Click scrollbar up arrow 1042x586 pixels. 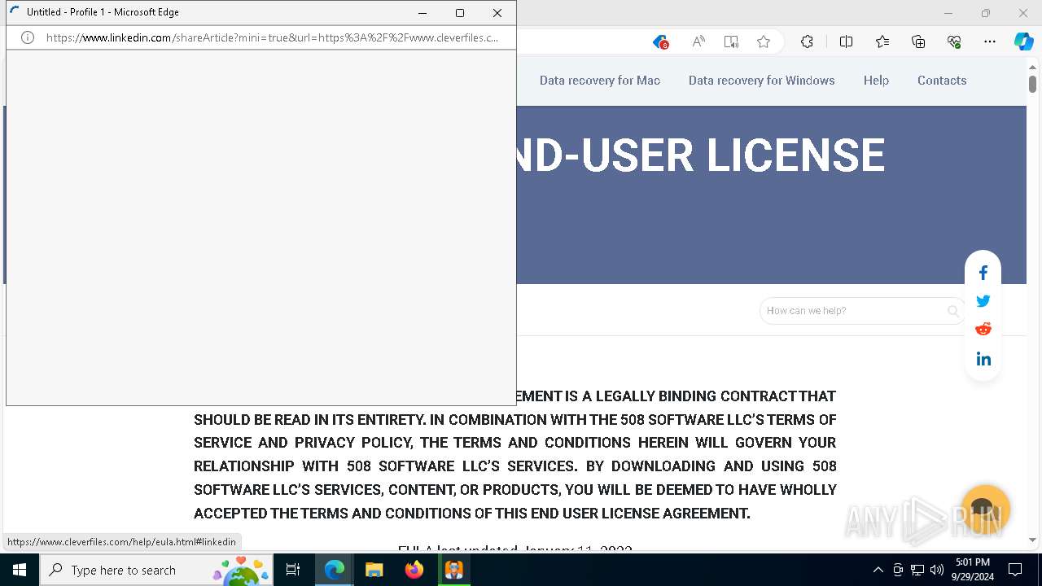pos(1032,67)
